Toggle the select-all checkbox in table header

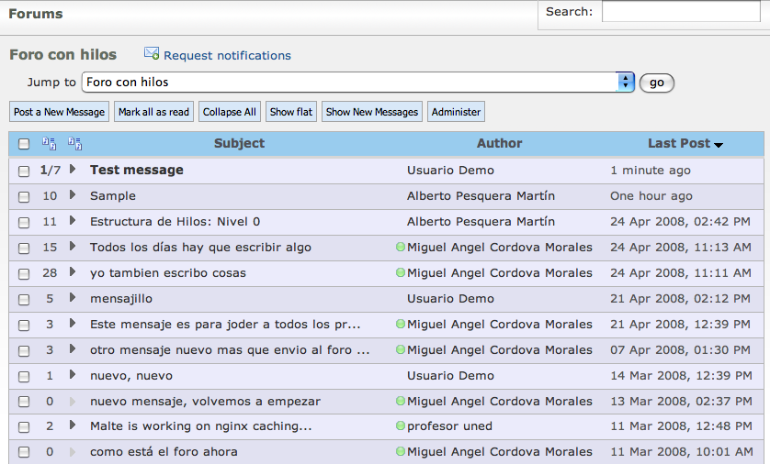point(24,144)
